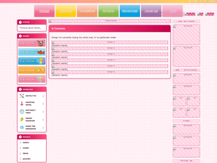
Task: Click the dog Play Now game banner
Action: [x=32, y=43]
